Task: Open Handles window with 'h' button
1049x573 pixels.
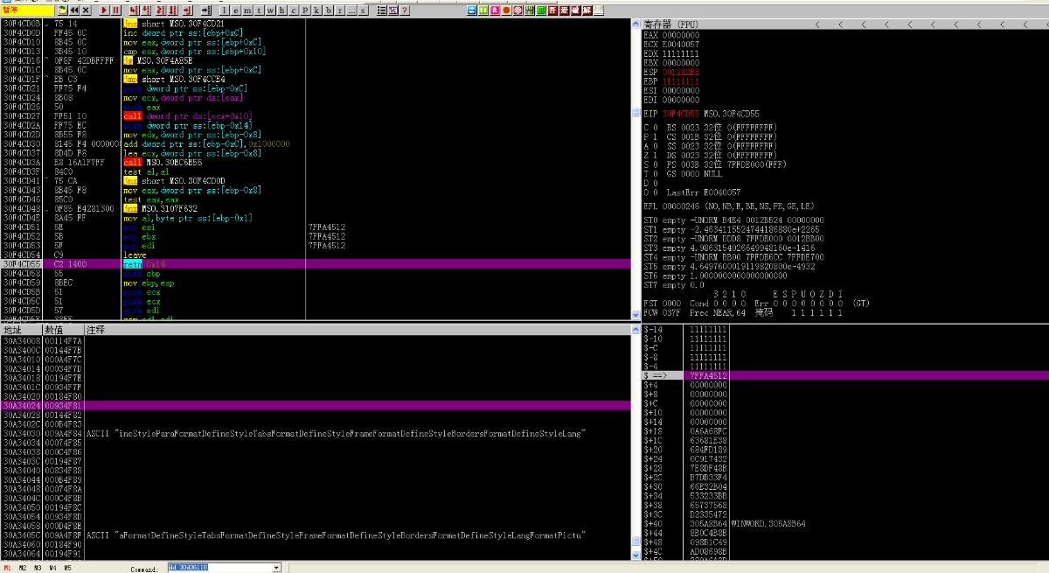Action: tap(281, 10)
